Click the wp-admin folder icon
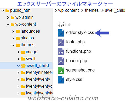Screen dimensions: 127x102 13,17
